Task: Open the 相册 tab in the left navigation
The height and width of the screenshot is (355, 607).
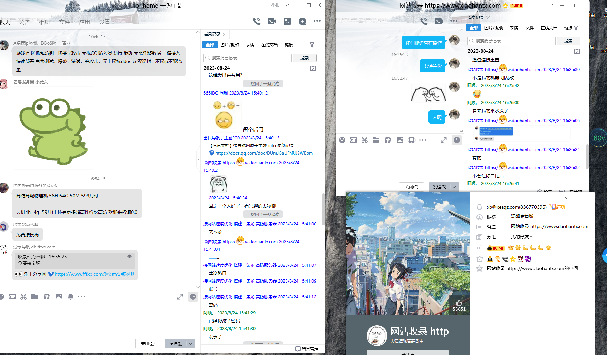Action: 44,22
